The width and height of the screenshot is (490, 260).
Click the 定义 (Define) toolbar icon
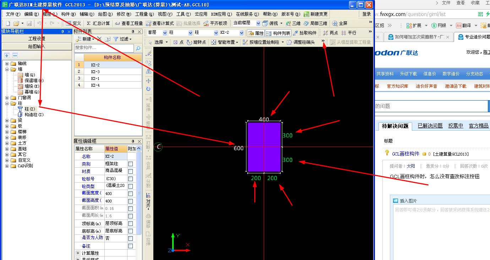pyautogui.click(x=74, y=23)
